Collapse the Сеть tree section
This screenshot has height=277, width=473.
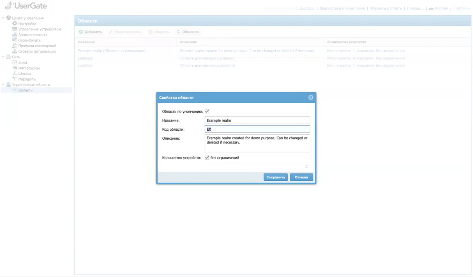pyautogui.click(x=3, y=57)
